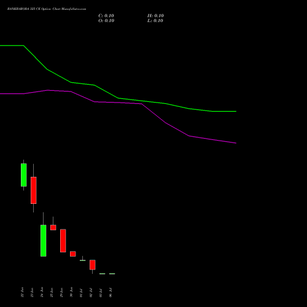Select the close value 'C: 0.10'
307x307 pixels.
(106, 16)
